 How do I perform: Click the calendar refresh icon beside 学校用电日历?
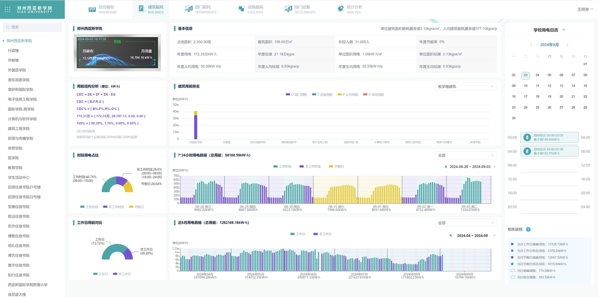tap(564, 30)
